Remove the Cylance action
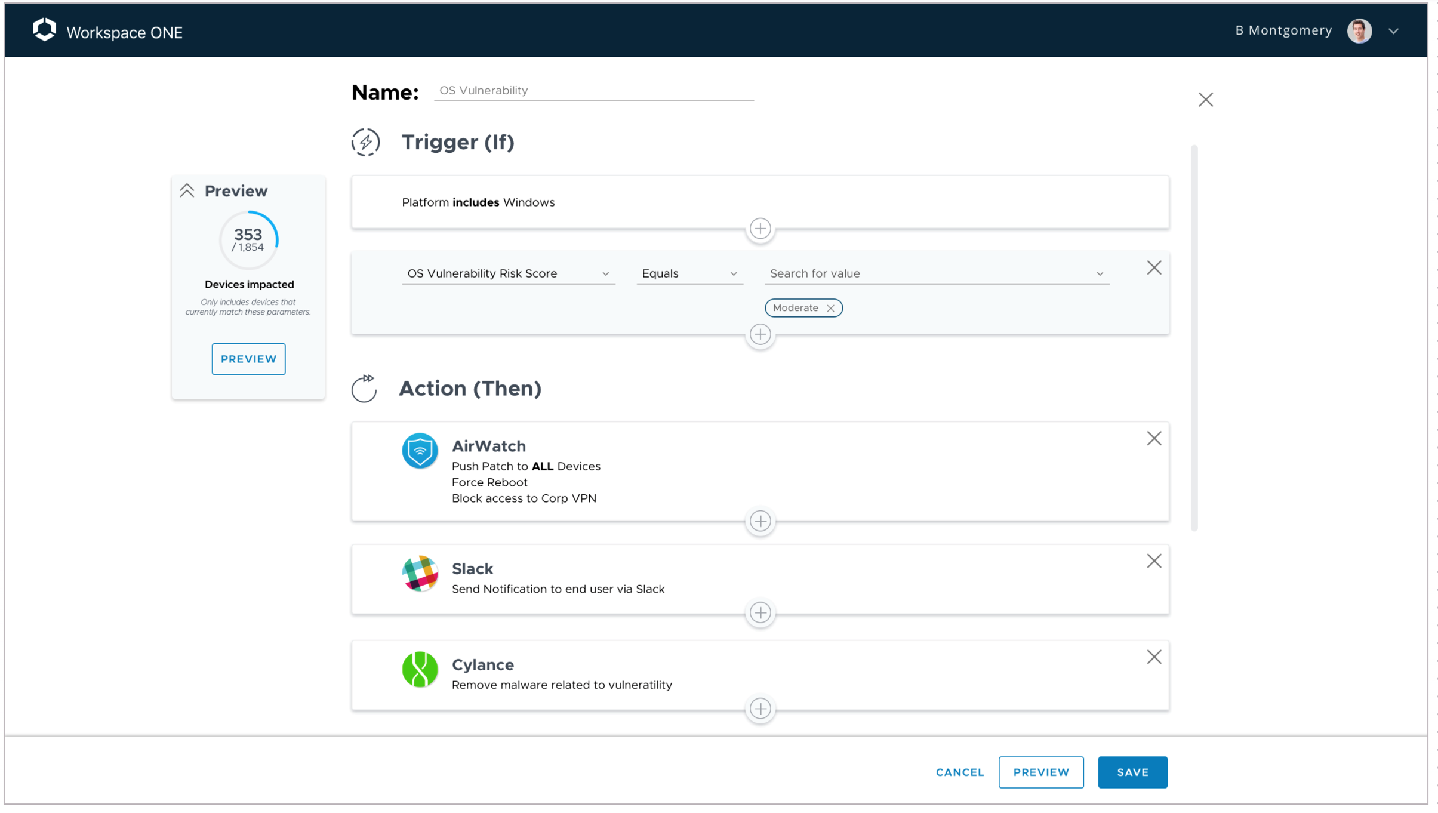Screen dimensions: 1438x813 point(1153,657)
